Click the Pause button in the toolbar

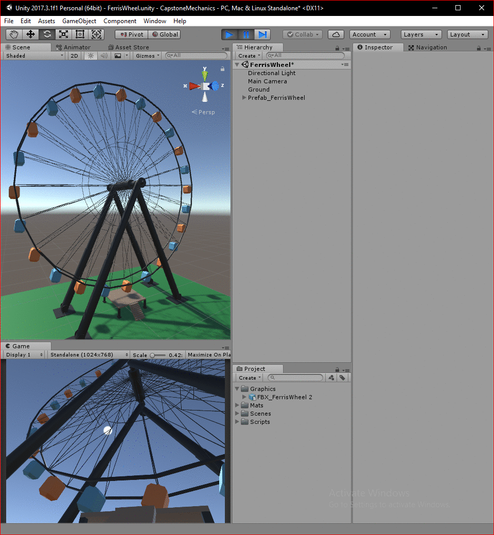pos(246,34)
